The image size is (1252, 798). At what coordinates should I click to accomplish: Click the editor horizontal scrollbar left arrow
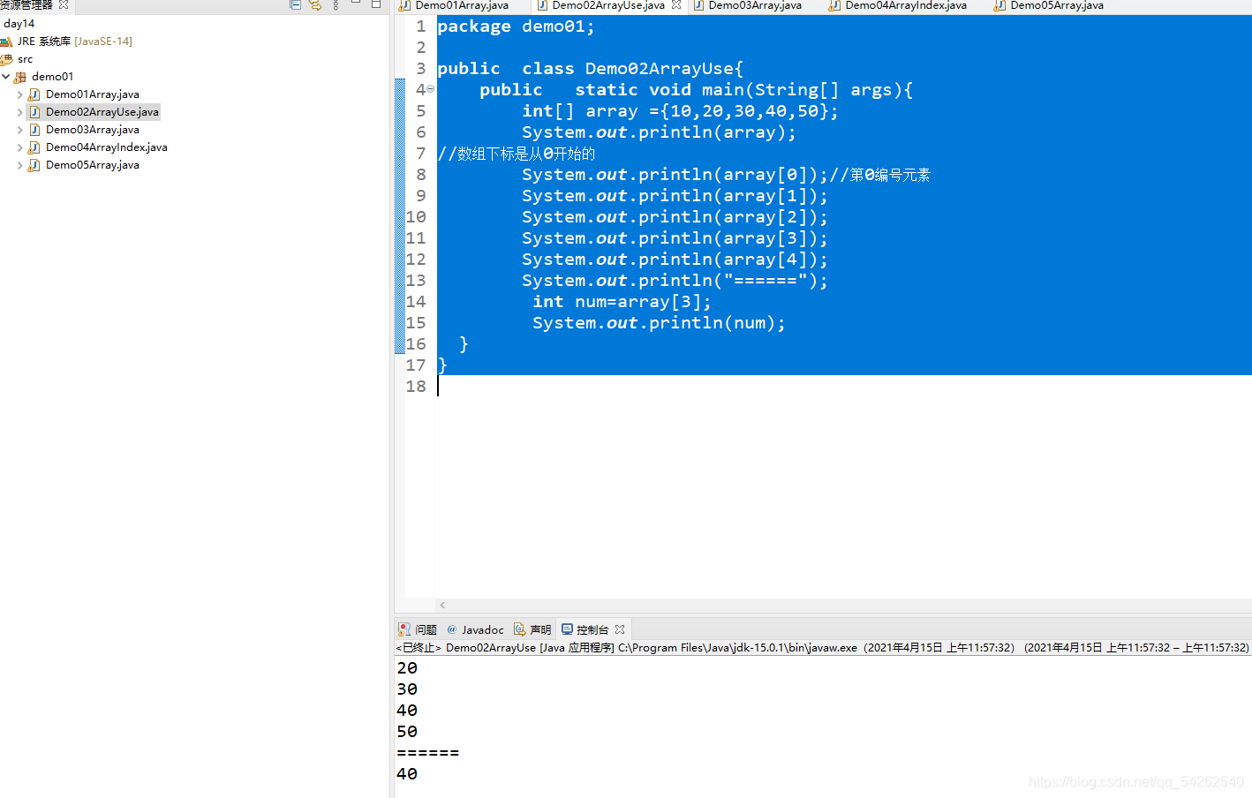pyautogui.click(x=442, y=605)
